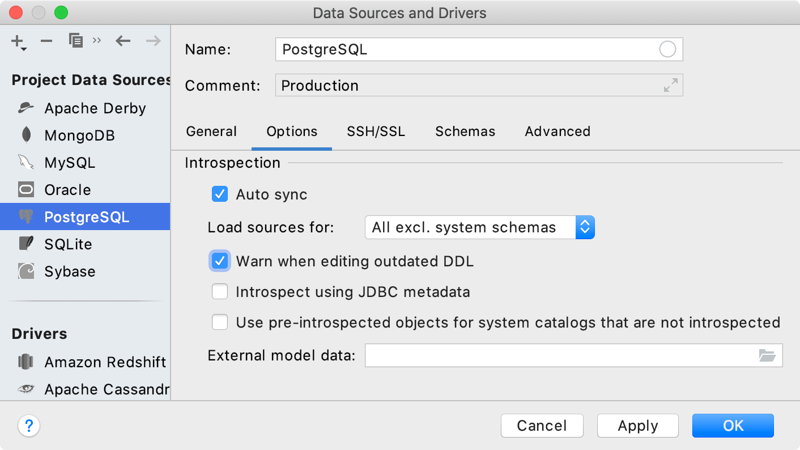
Task: Select the Oracle data source
Action: [x=68, y=189]
